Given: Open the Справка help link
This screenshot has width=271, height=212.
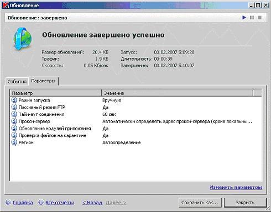Looking at the screenshot, I should (23, 203).
